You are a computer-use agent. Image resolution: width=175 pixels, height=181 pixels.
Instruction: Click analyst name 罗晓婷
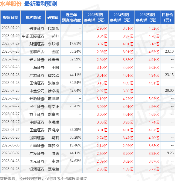53,130
